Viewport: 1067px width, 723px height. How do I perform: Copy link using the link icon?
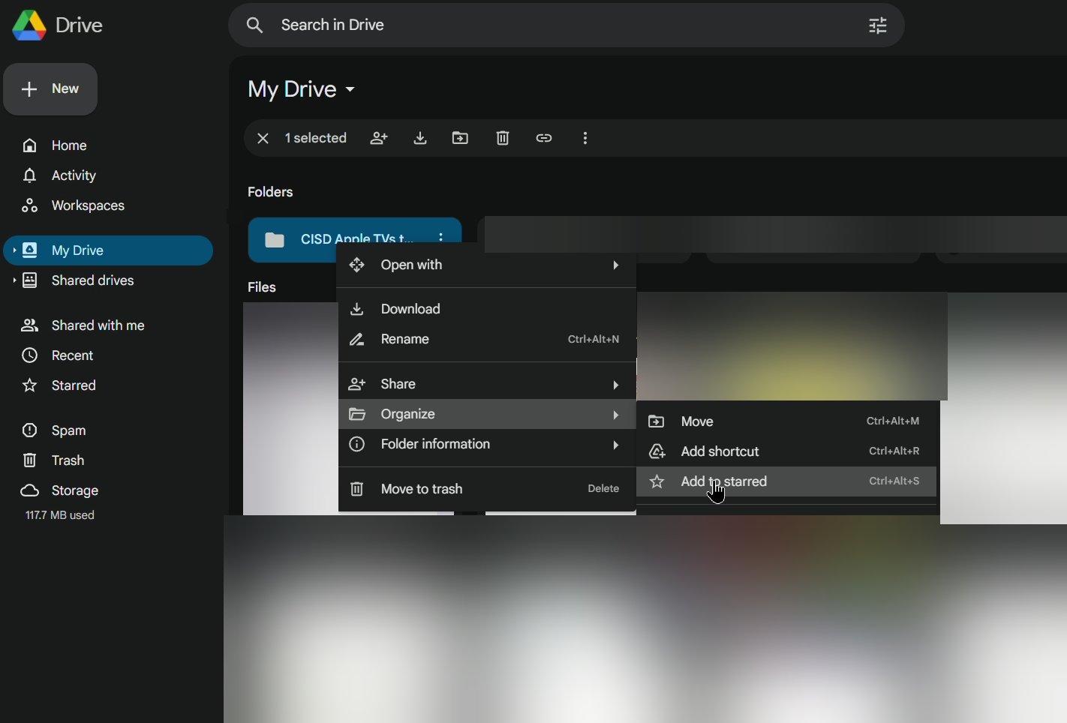(544, 138)
